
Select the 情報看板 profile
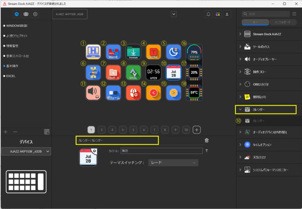point(12,46)
